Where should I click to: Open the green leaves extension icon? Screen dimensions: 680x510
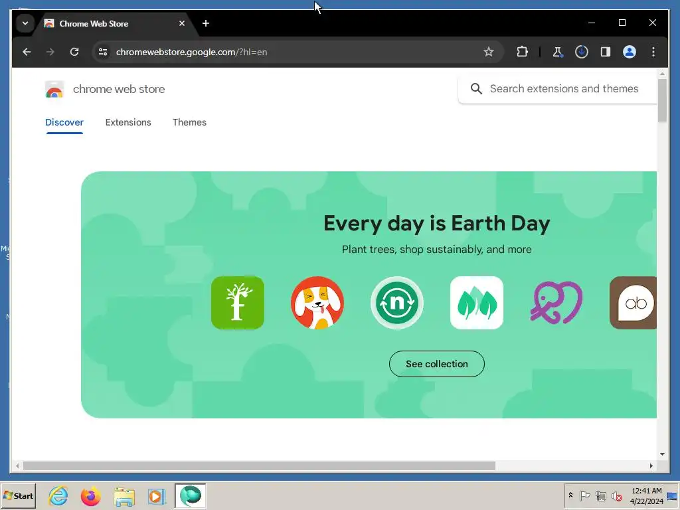pyautogui.click(x=477, y=303)
